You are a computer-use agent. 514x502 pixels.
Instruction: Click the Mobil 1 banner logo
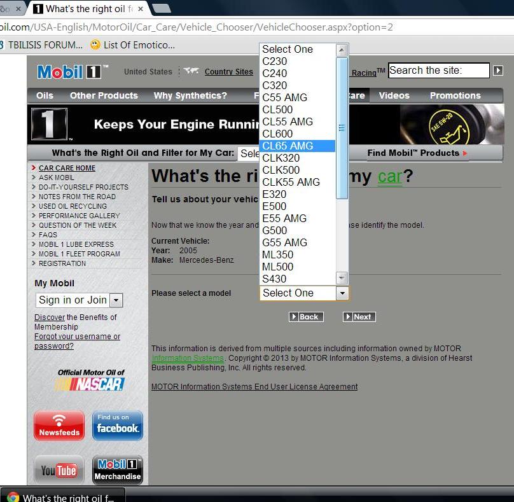[50, 124]
